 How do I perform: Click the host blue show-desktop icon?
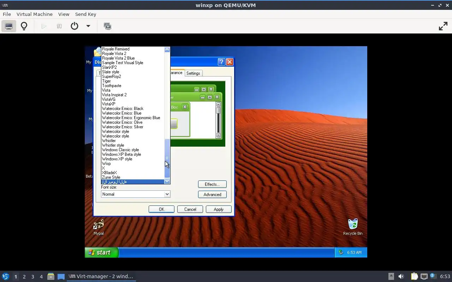(61, 276)
